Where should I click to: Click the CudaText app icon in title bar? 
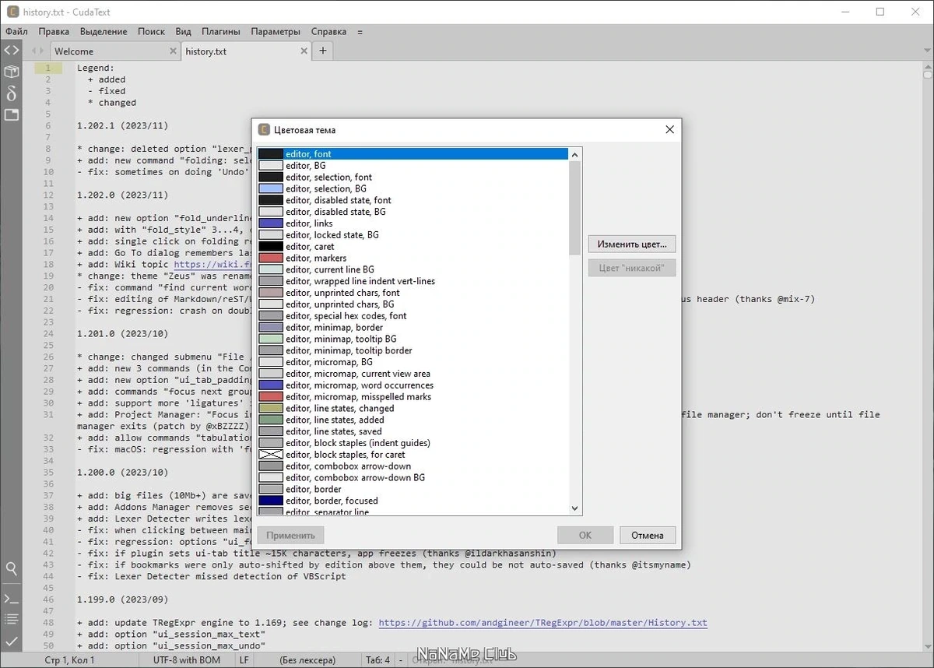[x=12, y=12]
